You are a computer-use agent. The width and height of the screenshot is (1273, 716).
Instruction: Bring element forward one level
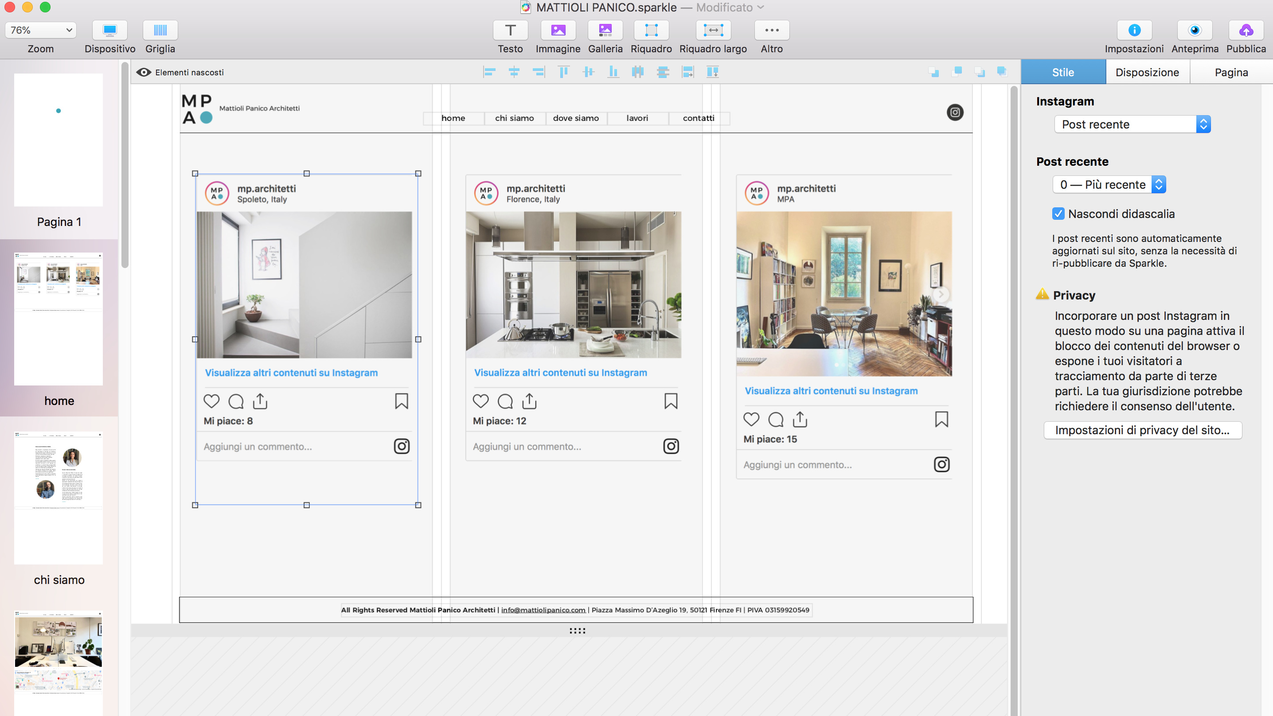pos(957,72)
